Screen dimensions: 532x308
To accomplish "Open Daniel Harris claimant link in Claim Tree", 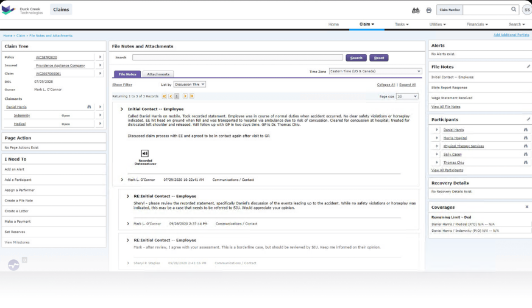I will pos(16,107).
